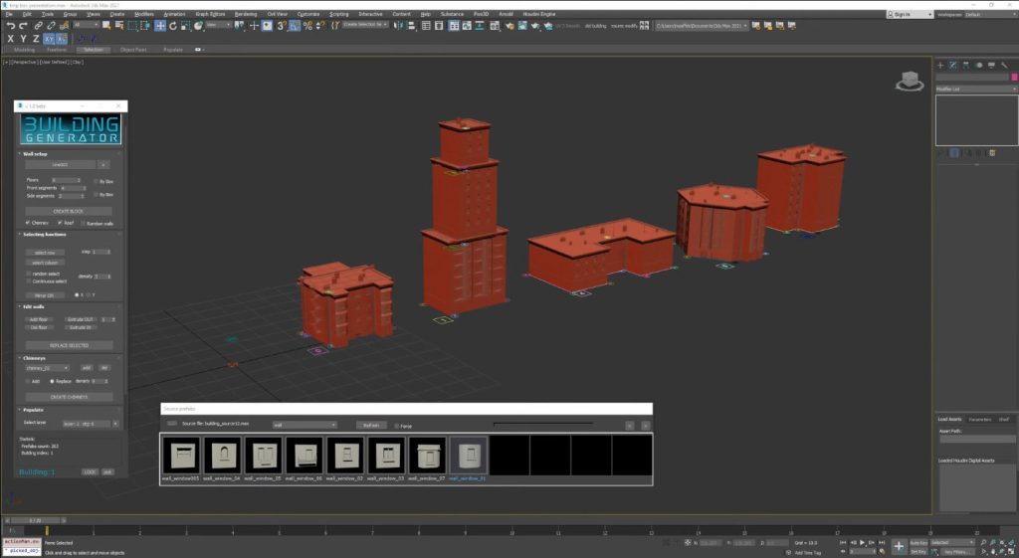Collapse the Selecting functions rollout

44,234
